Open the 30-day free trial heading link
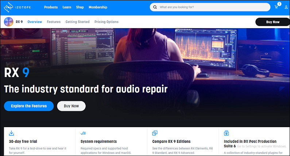Viewport: 290px width, 156px height. tap(23, 141)
